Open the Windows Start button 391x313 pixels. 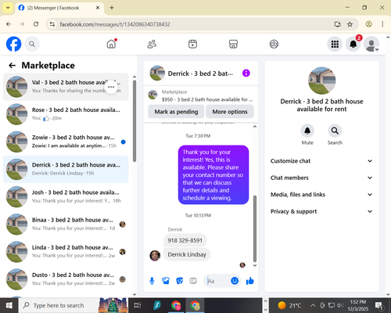pyautogui.click(x=9, y=305)
